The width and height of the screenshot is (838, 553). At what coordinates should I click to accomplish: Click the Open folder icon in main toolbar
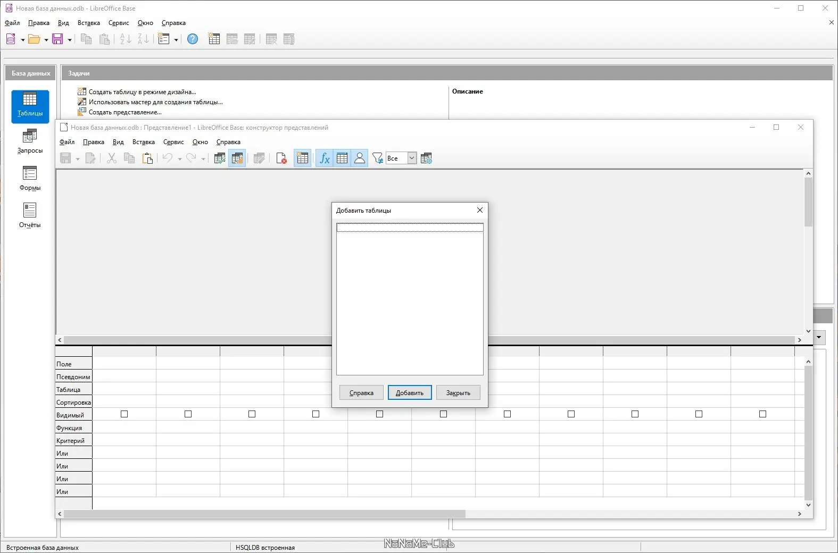pyautogui.click(x=34, y=39)
